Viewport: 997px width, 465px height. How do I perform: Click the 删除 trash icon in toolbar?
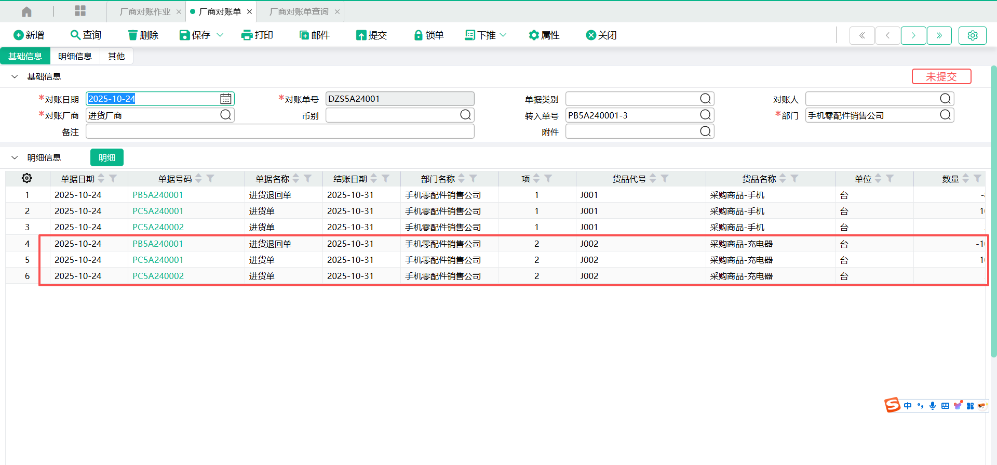click(x=133, y=35)
